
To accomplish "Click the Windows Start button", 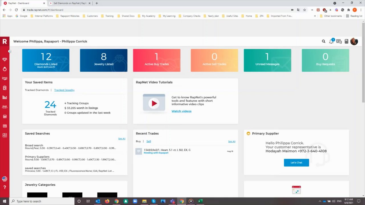I will tap(5, 201).
